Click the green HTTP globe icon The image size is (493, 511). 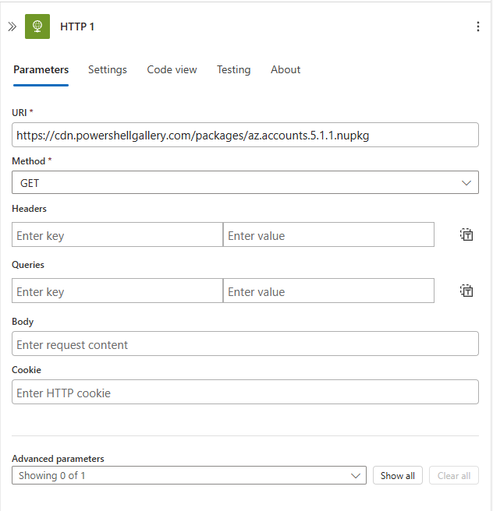coord(37,26)
